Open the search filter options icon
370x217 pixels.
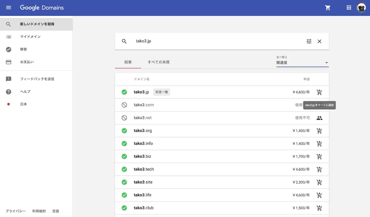pos(309,41)
